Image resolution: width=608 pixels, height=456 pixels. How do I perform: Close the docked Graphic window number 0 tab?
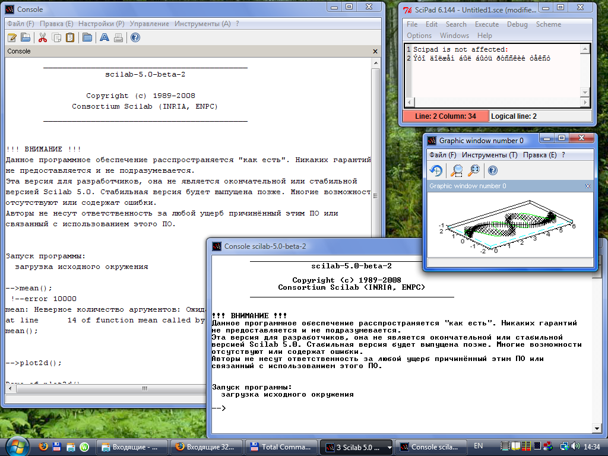588,186
